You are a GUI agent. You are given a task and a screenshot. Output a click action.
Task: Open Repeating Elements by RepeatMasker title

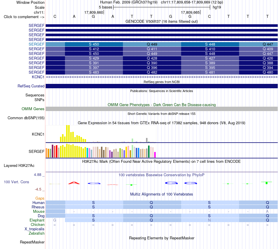162,238
